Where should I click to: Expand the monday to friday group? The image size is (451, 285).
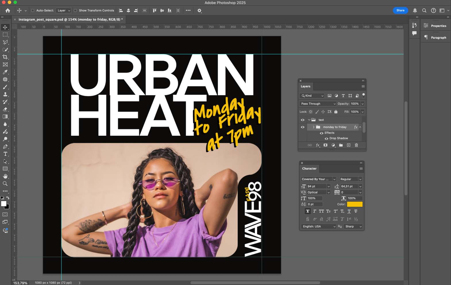pyautogui.click(x=313, y=127)
